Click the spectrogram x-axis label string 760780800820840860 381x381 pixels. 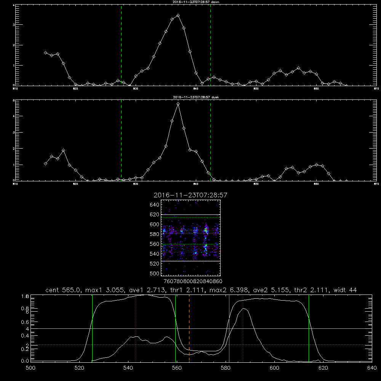pyautogui.click(x=193, y=281)
